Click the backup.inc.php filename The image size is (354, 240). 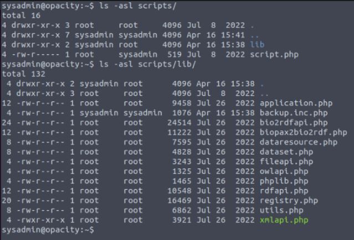coord(294,113)
